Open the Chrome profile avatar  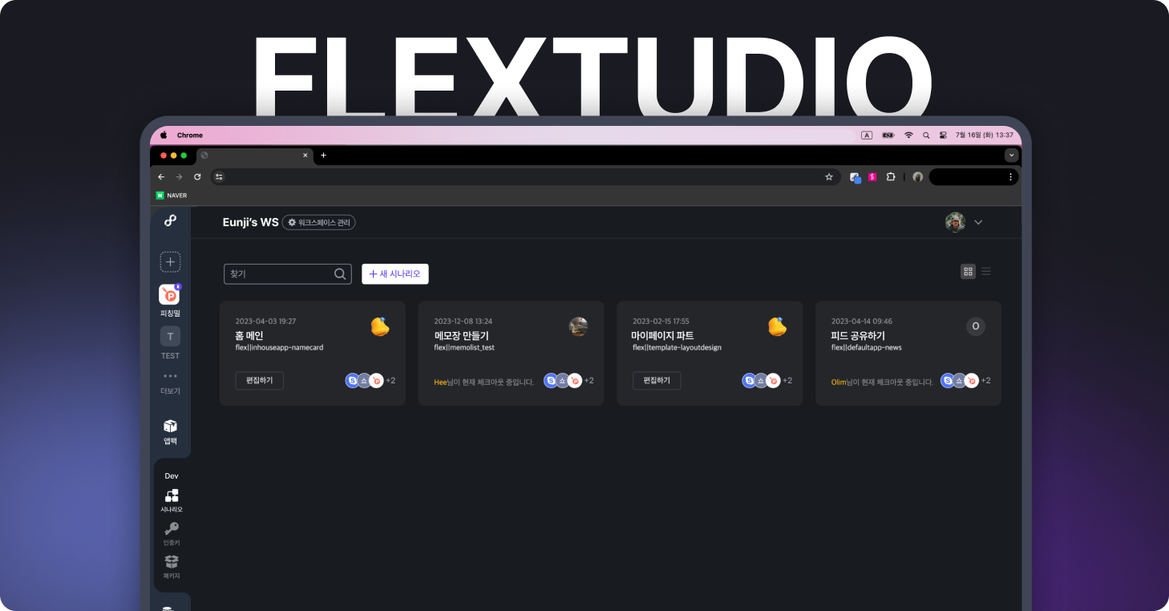(x=918, y=176)
